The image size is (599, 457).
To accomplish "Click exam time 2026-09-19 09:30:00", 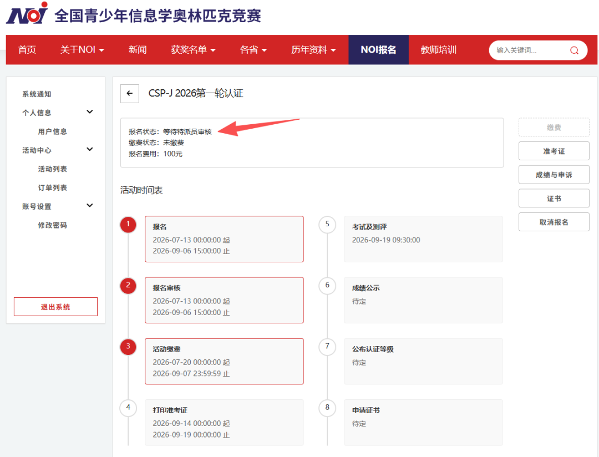I will 386,240.
